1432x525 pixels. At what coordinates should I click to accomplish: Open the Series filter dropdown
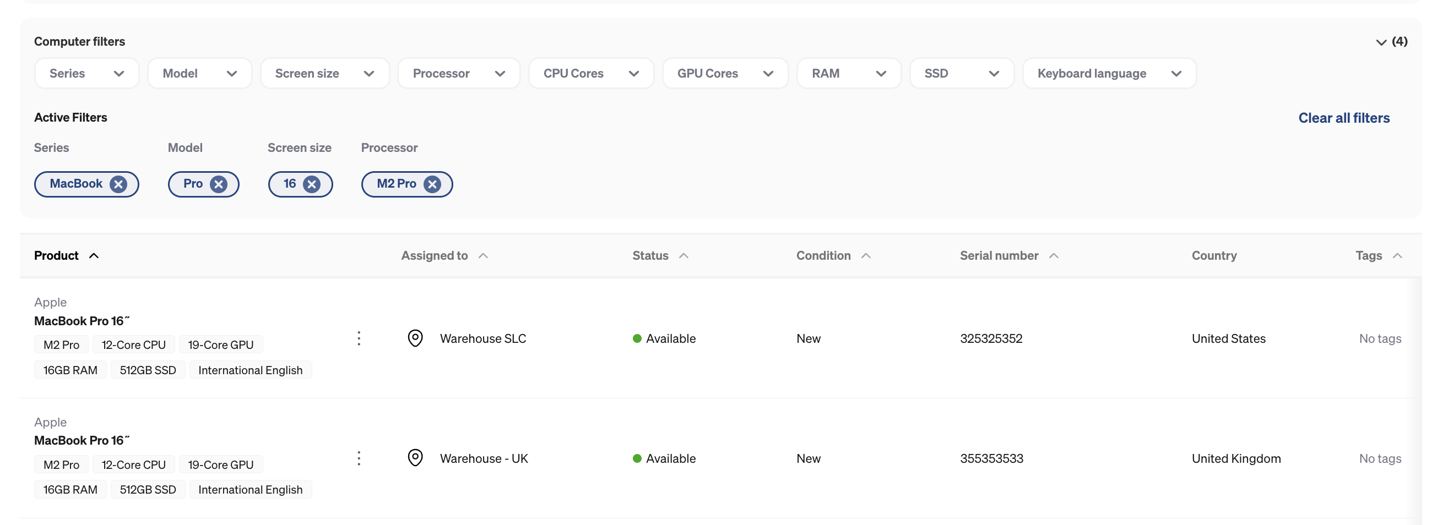86,73
